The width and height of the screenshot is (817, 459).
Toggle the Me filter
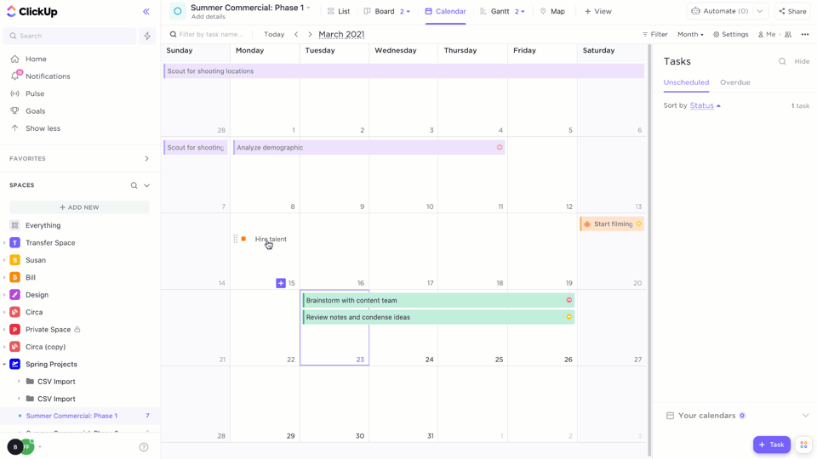tap(767, 35)
